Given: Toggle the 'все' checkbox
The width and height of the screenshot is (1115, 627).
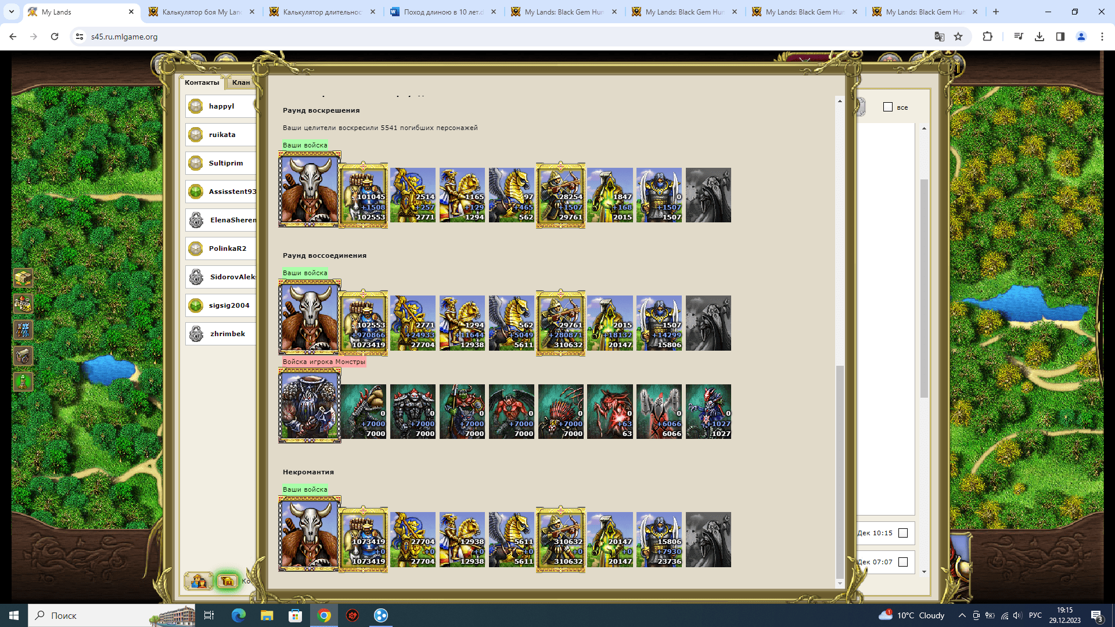Looking at the screenshot, I should coord(887,107).
